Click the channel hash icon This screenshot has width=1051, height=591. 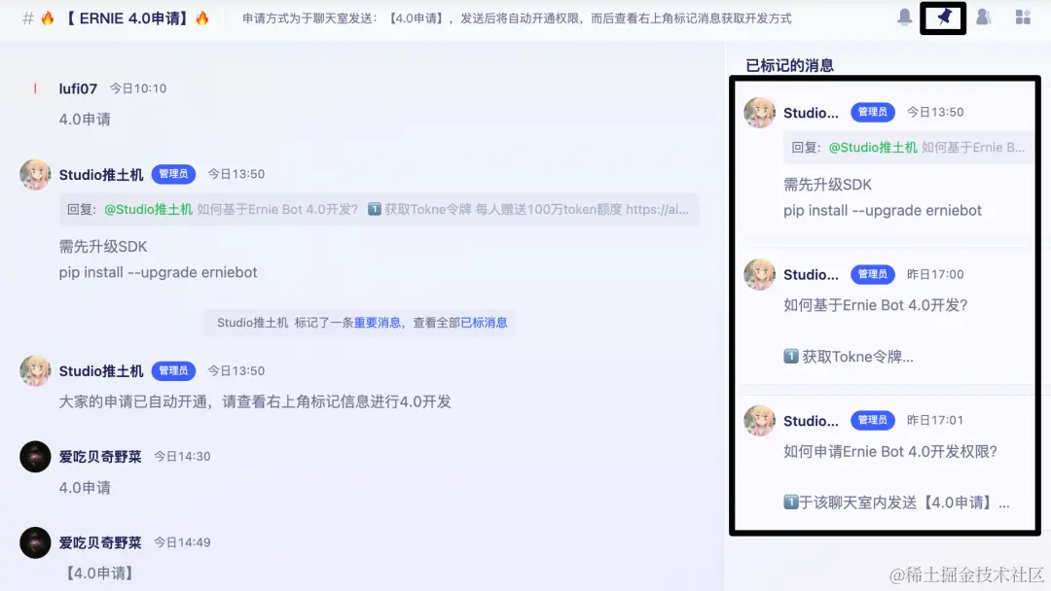27,17
